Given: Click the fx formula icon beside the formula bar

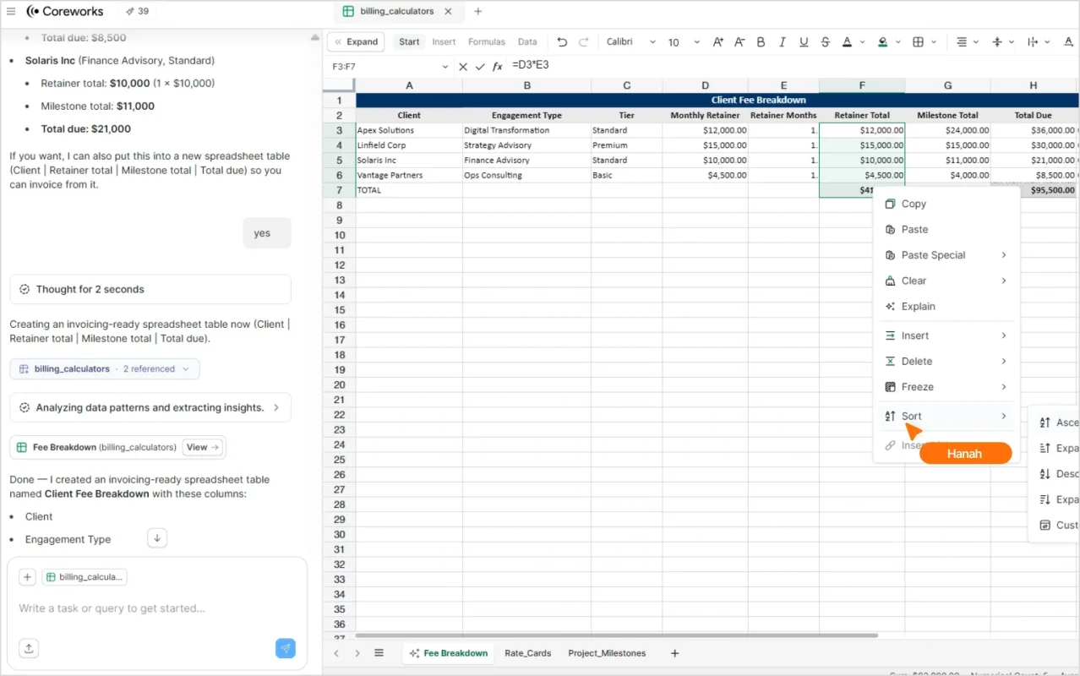Looking at the screenshot, I should [497, 65].
